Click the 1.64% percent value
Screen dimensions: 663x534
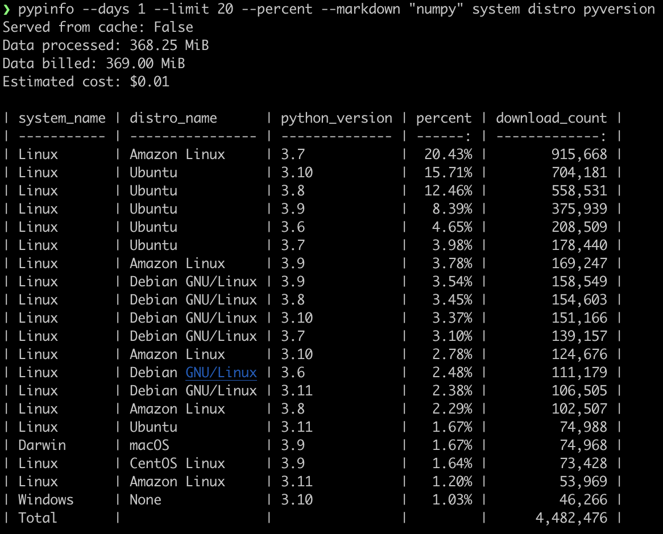(452, 463)
